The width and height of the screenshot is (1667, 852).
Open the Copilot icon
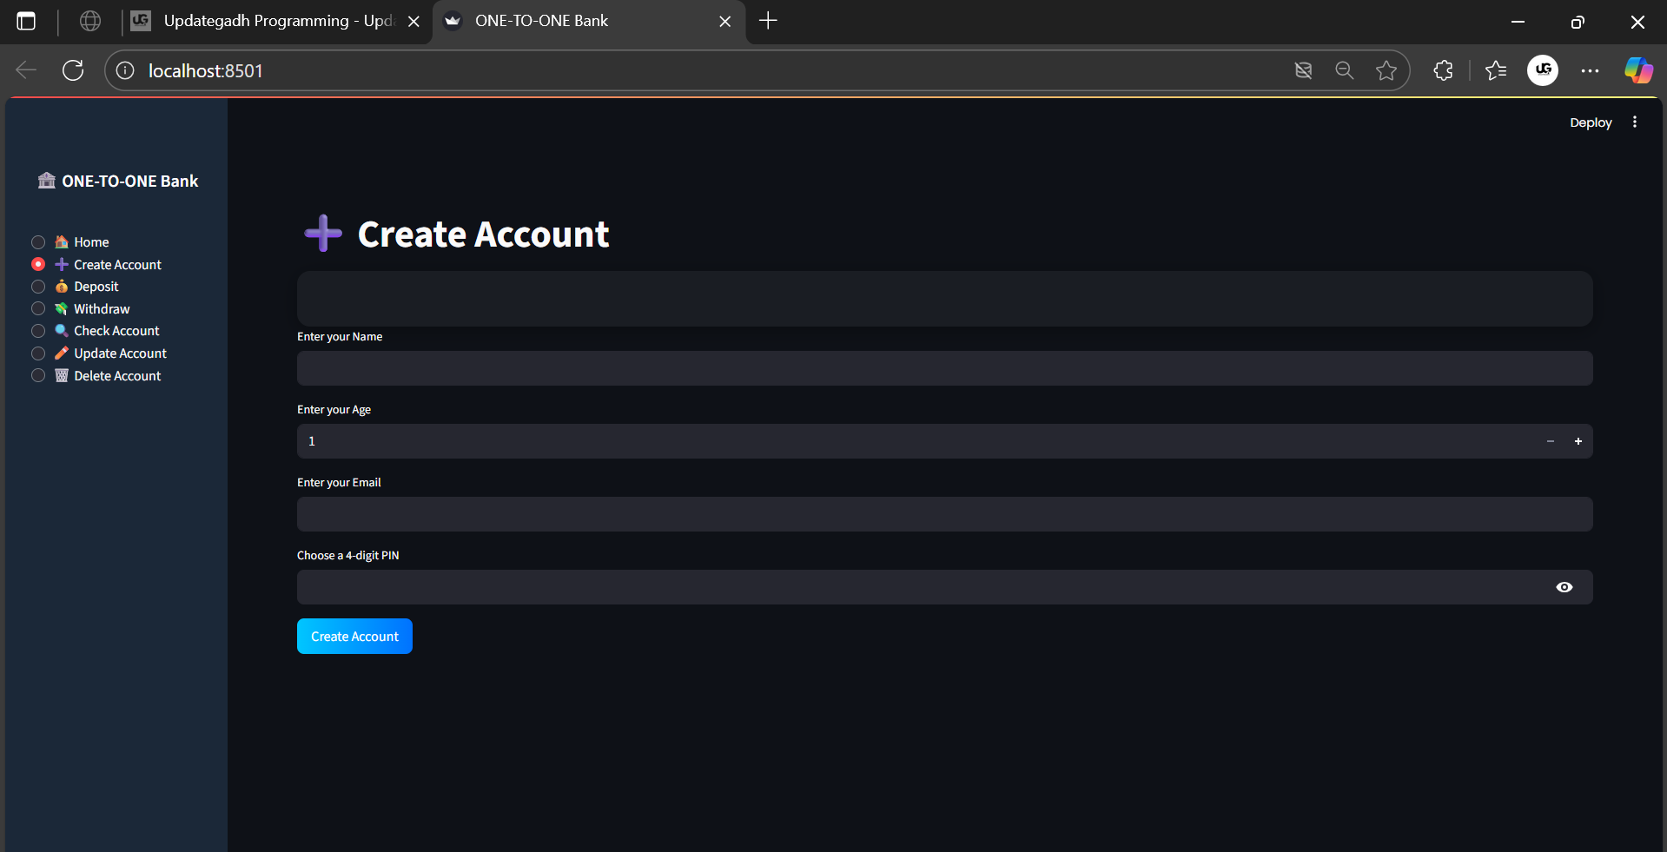pos(1638,70)
